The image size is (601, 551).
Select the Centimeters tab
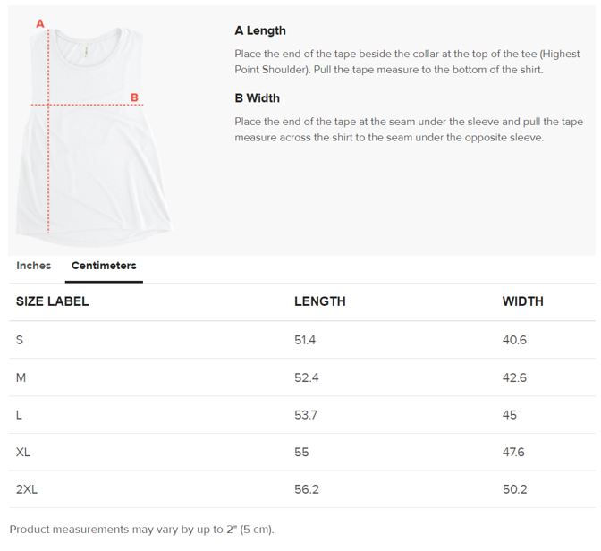pos(104,266)
